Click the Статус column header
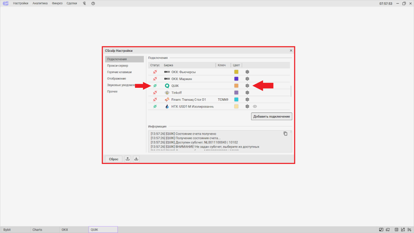This screenshot has height=233, width=414. point(155,65)
